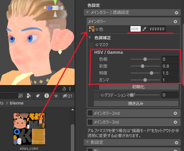This screenshot has height=151, width=184.
Task: Click the 初期化 reset button
Action: coord(138,87)
